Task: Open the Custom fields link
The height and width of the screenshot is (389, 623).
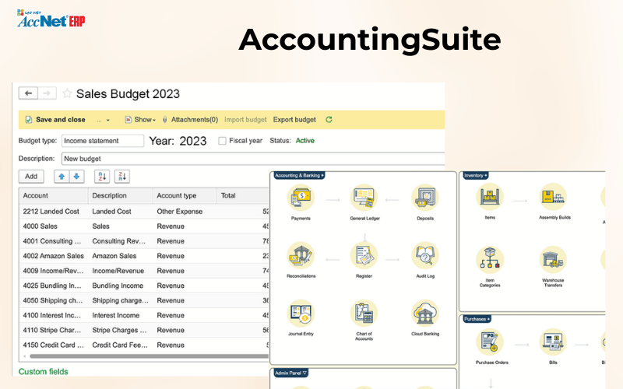Action: click(44, 372)
